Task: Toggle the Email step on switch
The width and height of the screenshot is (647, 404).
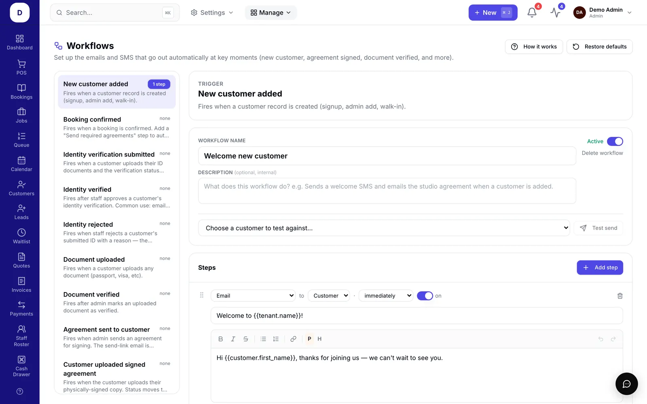Action: 425,296
